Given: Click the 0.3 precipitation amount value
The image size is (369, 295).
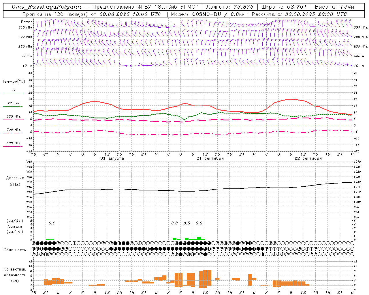Looking at the screenshot, I should click(x=174, y=223).
